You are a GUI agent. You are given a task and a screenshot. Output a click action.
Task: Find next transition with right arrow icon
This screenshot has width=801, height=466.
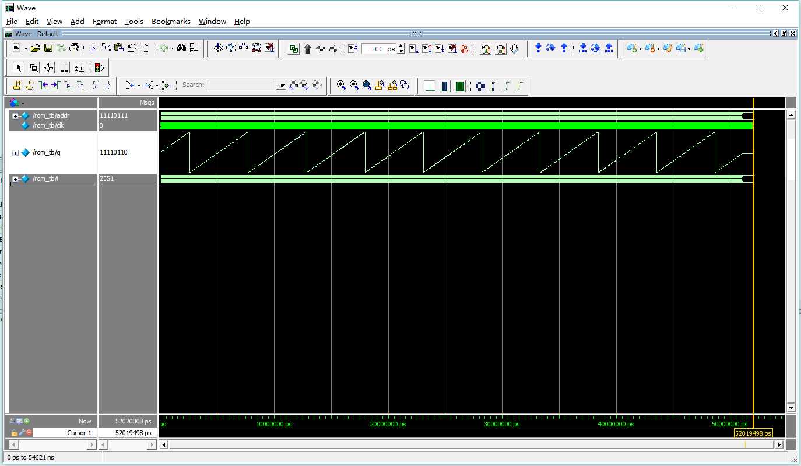[55, 85]
